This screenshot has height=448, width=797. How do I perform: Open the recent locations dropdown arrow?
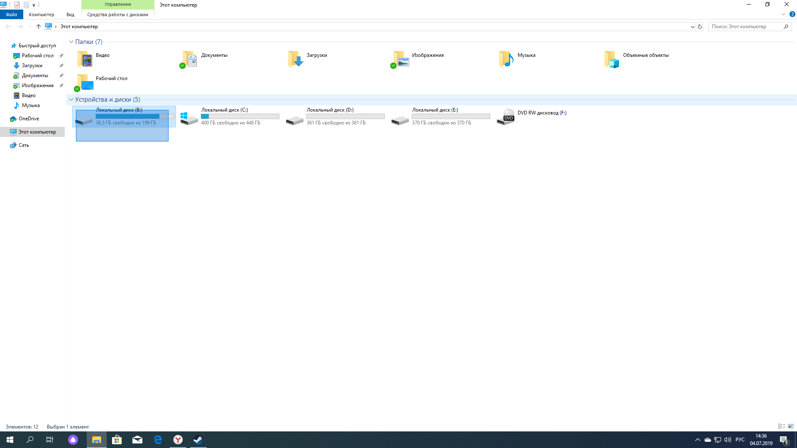click(x=29, y=27)
